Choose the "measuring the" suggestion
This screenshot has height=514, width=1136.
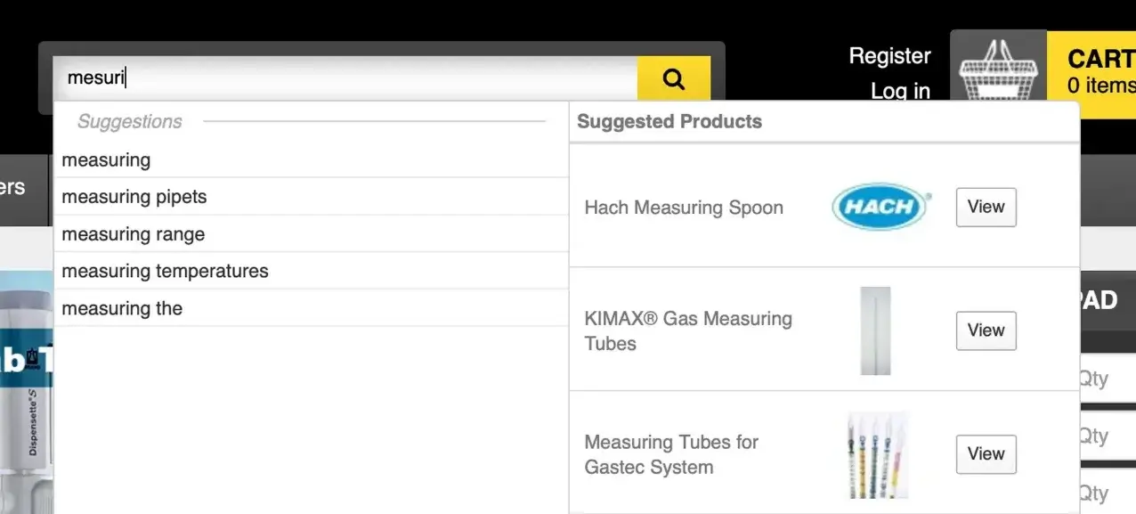coord(122,308)
